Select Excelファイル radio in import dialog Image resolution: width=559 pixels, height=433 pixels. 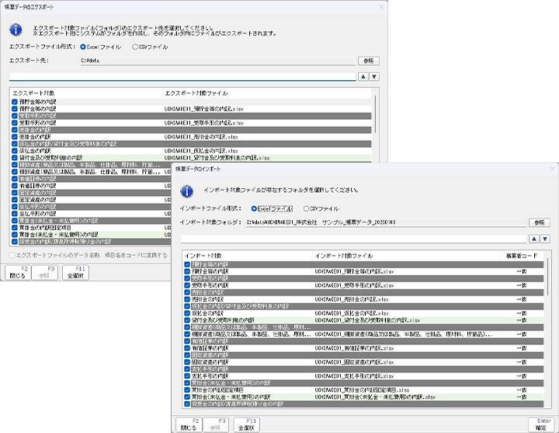tap(254, 208)
